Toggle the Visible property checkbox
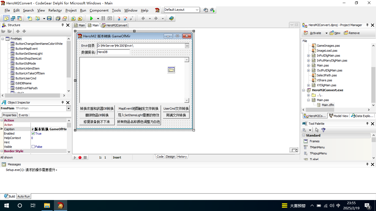 (33, 147)
